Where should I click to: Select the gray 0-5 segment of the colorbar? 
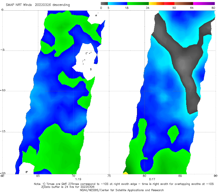point(104,4)
